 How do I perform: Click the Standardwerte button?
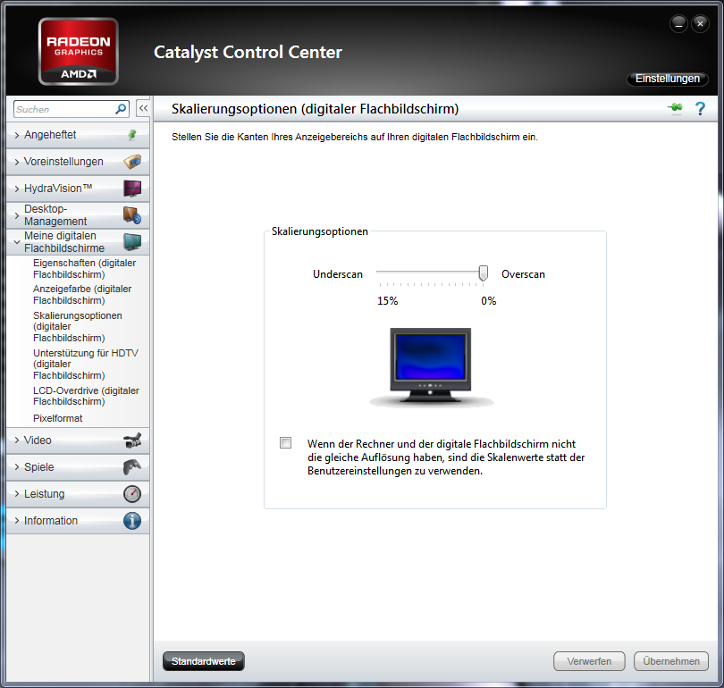[x=203, y=661]
